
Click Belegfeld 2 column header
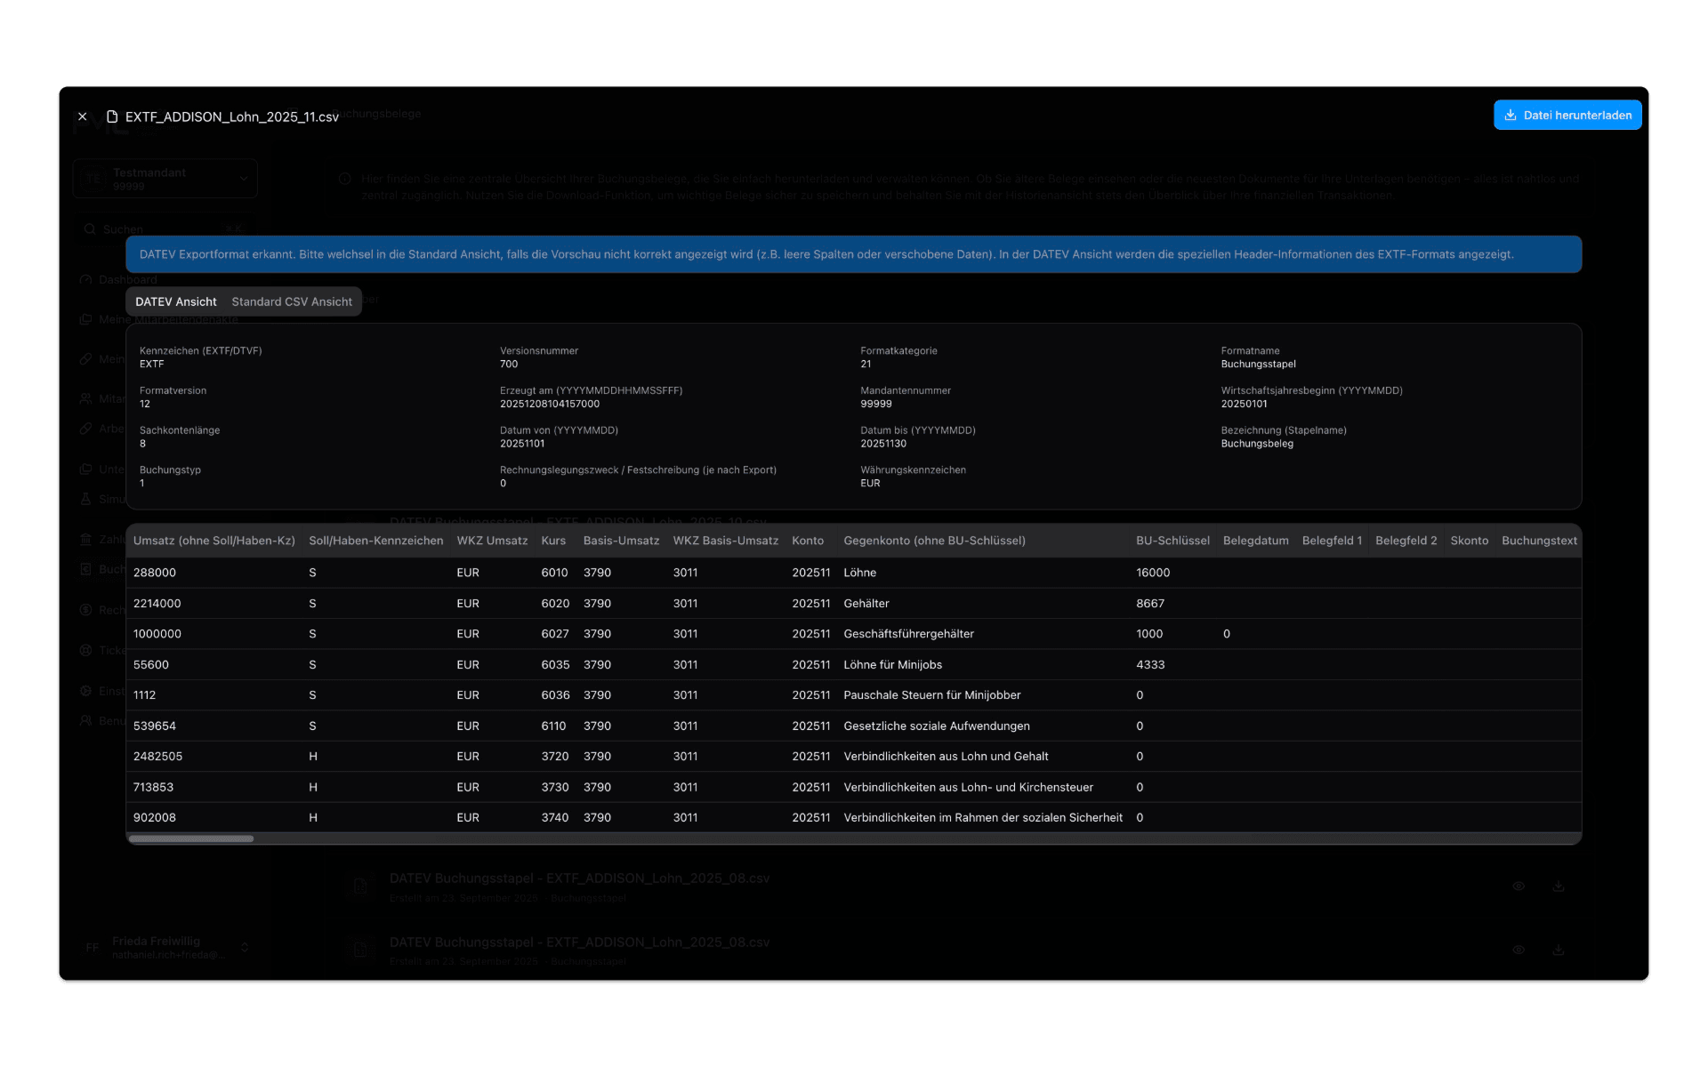pos(1406,541)
